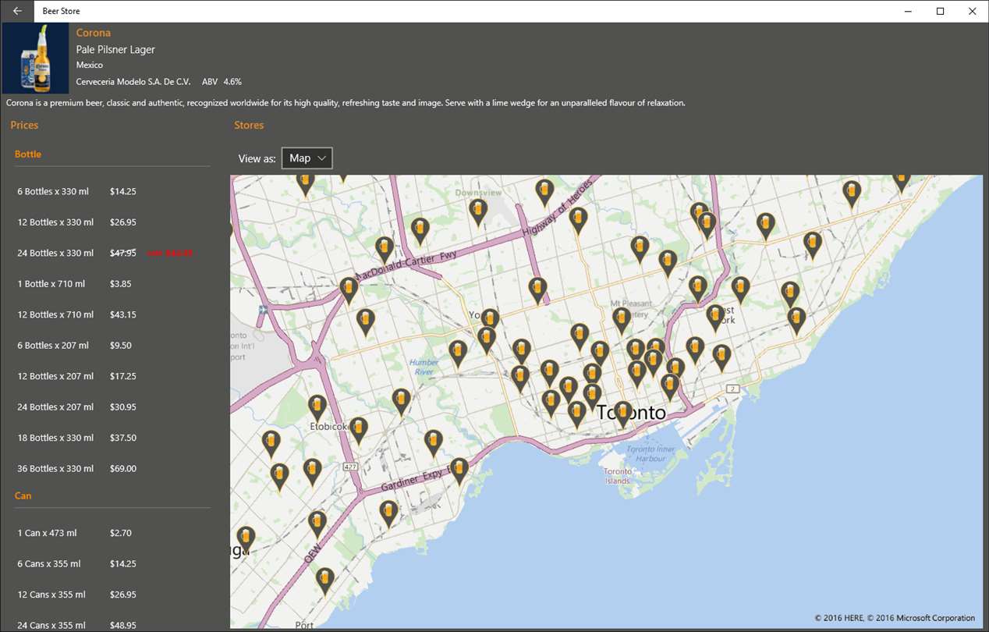Select the beer pin touching the end of Etobicoke label
This screenshot has height=632, width=989.
click(358, 430)
